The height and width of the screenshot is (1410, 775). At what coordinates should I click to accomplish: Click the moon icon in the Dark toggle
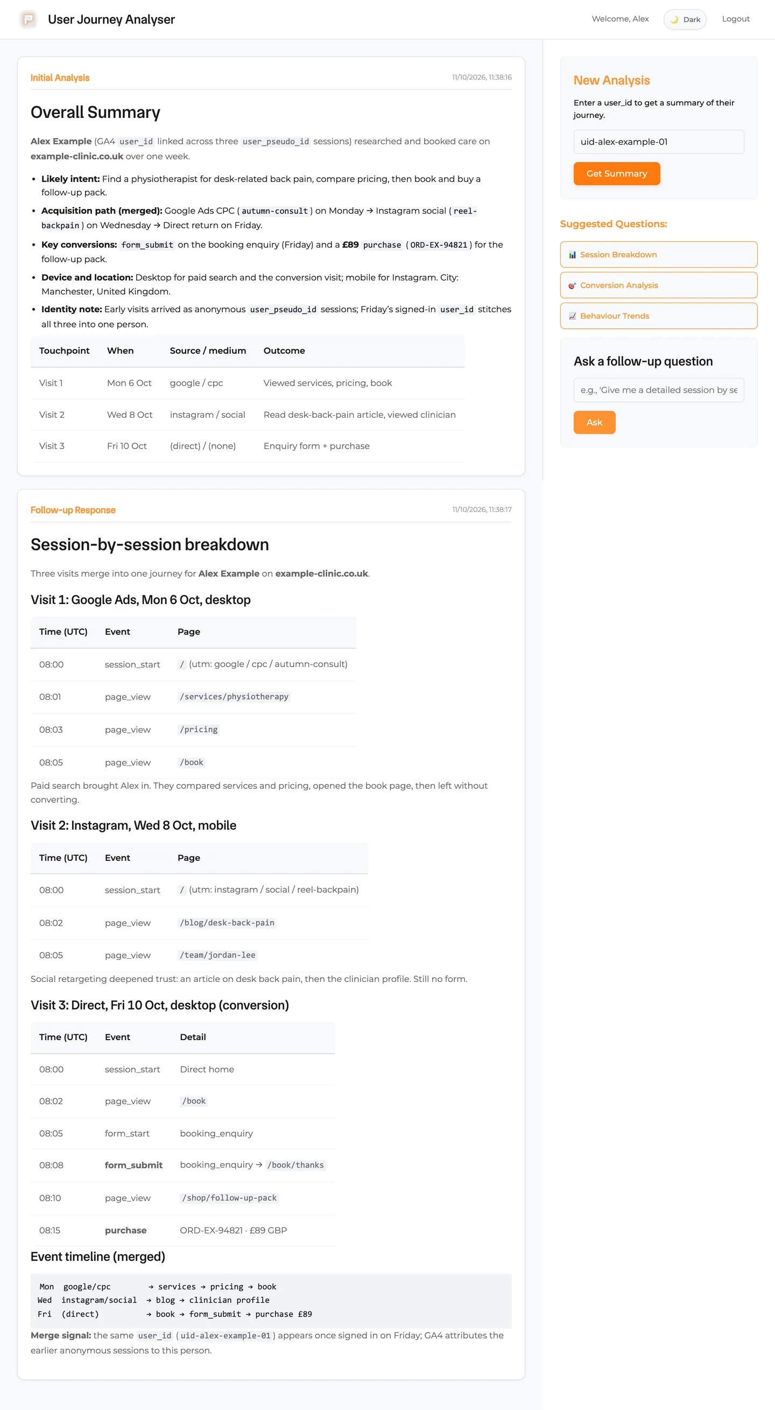click(x=674, y=19)
